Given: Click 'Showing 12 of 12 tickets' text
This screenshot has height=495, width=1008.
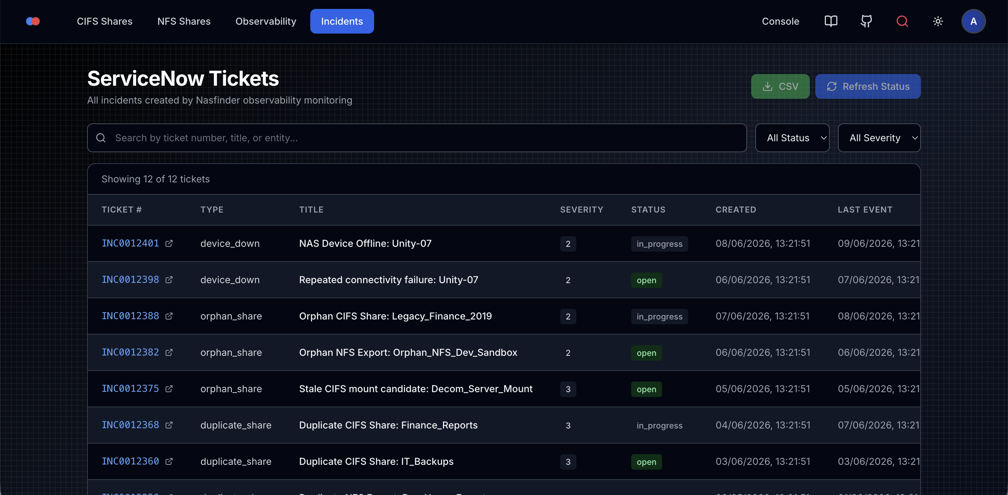Looking at the screenshot, I should point(156,179).
